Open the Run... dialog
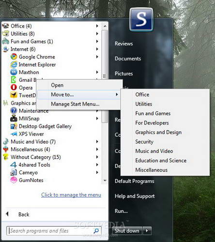The image size is (215, 242). pyautogui.click(x=121, y=211)
